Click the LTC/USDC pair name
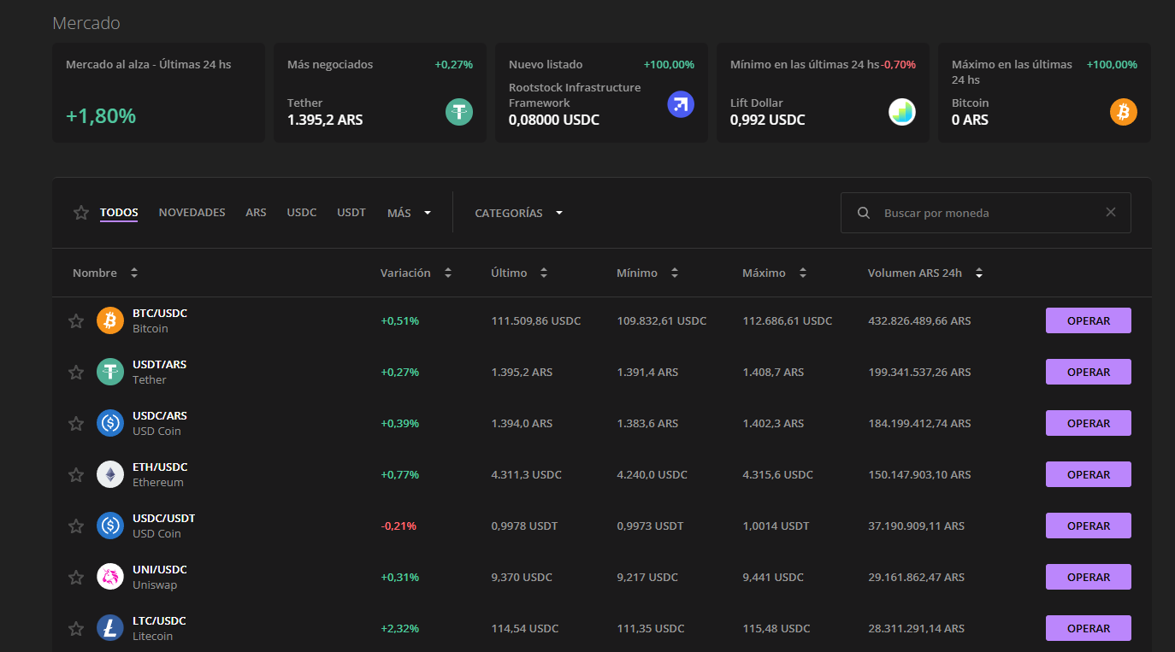 click(159, 621)
